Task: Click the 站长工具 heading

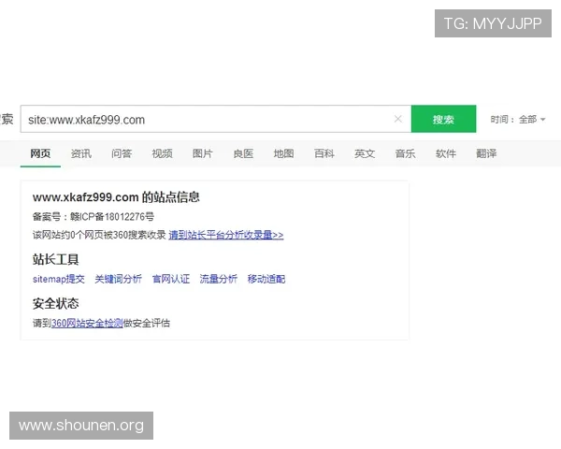Action: pyautogui.click(x=55, y=259)
